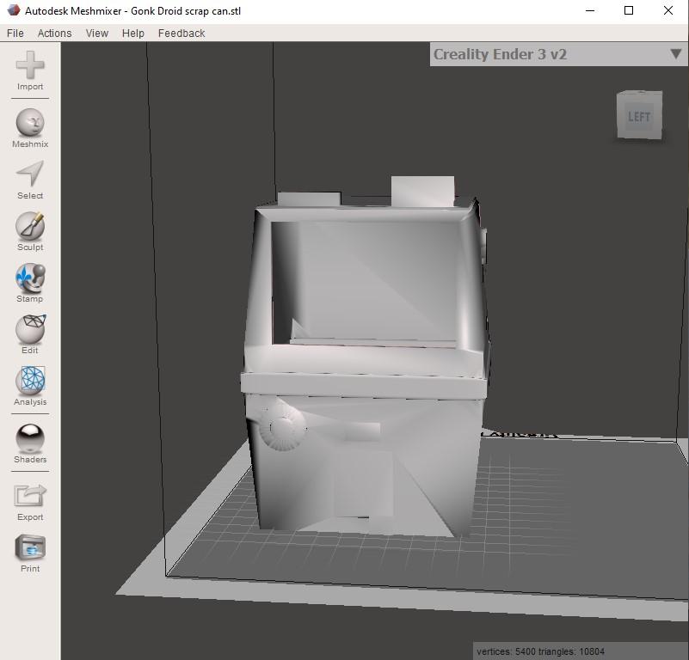Maximize the Meshmixer window
This screenshot has width=689, height=660.
coord(629,10)
